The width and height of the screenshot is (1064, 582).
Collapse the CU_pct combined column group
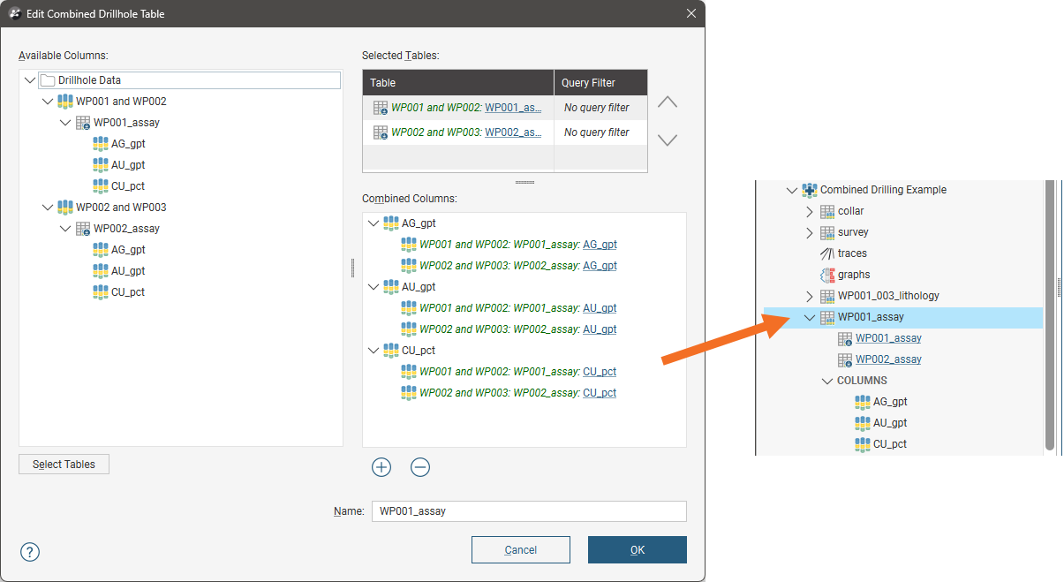coord(374,351)
